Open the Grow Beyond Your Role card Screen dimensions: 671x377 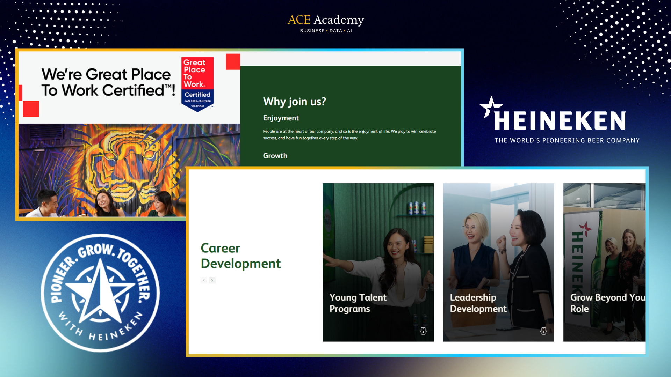point(604,262)
